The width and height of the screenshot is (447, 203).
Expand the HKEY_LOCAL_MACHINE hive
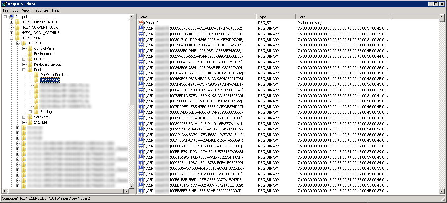click(12, 33)
